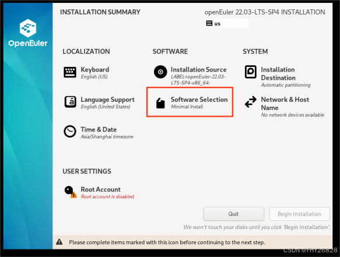Click 'English (US)' keyboard text
Image resolution: width=340 pixels, height=257 pixels.
coord(94,77)
